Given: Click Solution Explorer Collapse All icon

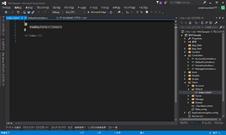Looking at the screenshot, I should click(206, 22).
